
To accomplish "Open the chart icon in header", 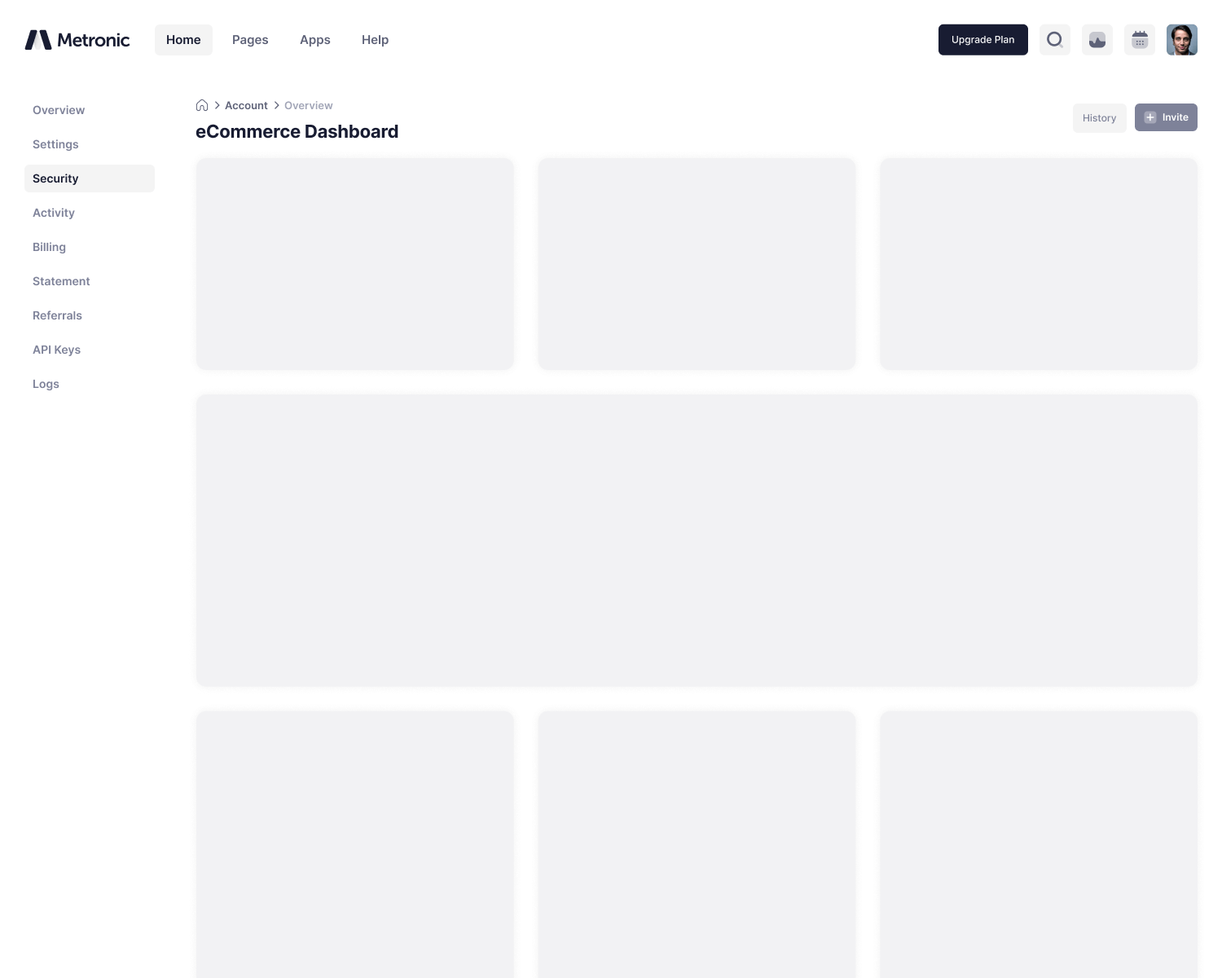I will (1097, 40).
